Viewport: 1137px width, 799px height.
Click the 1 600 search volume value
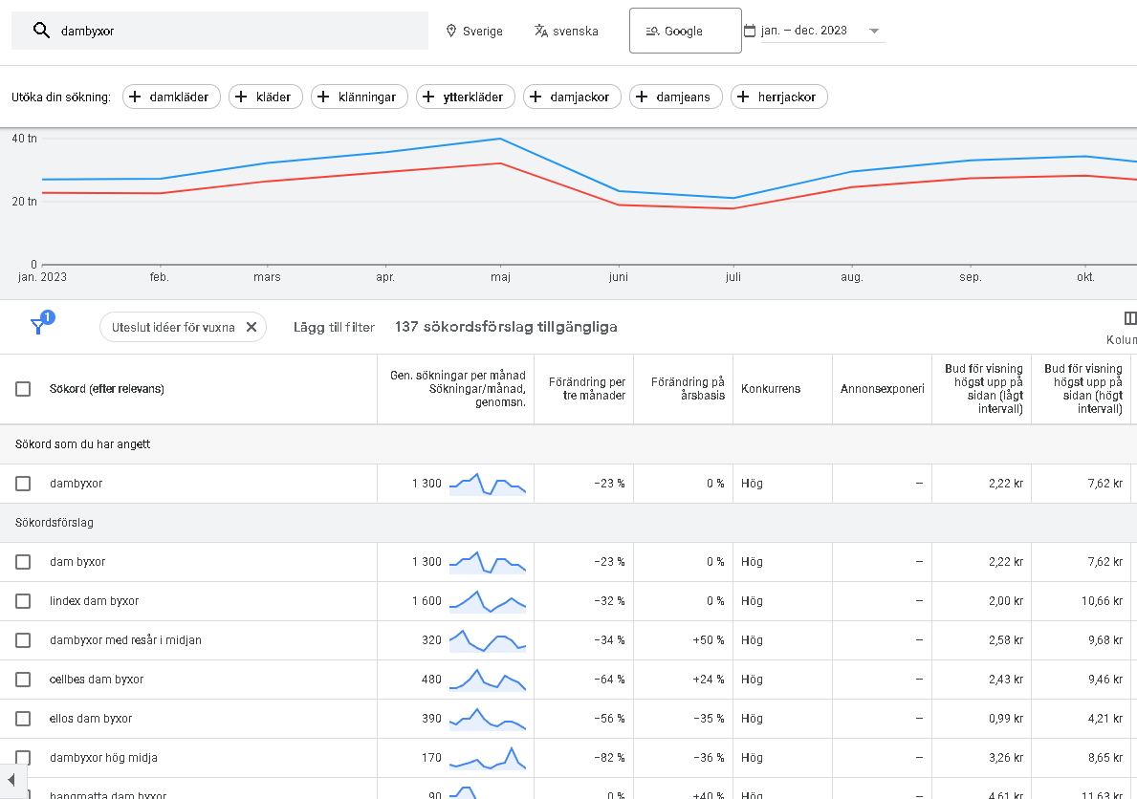426,601
